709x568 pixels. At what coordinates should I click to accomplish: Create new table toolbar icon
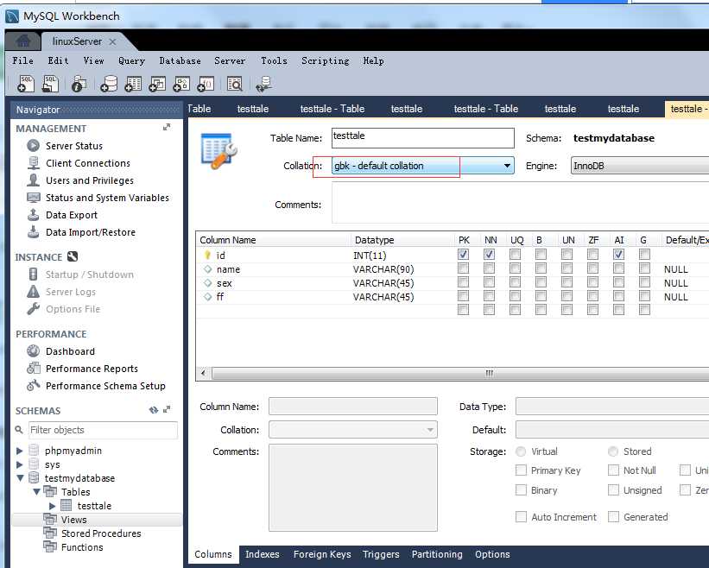click(x=133, y=84)
